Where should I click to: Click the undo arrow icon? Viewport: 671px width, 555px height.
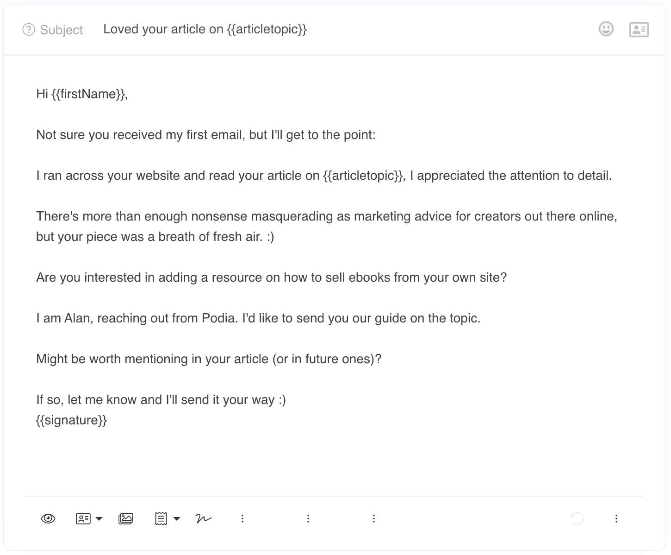578,518
